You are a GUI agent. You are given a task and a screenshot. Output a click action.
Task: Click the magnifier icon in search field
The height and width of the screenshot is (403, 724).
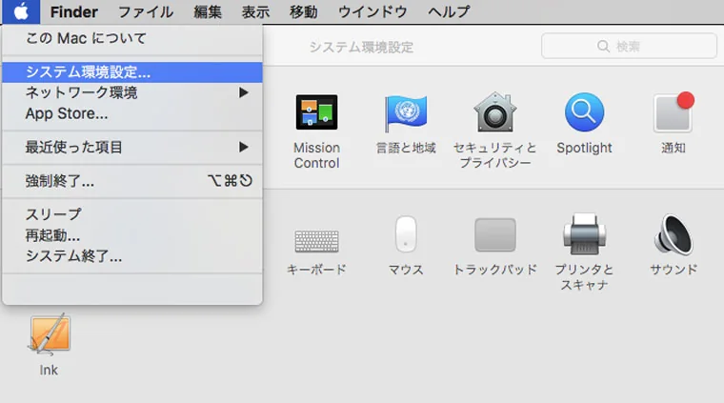coord(603,46)
